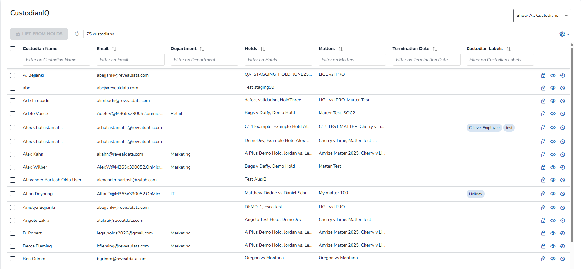Expand more matters ellipsis for second Alex Chatzistamatis
The width and height of the screenshot is (581, 269).
(375, 141)
